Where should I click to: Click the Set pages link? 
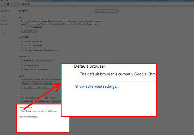click(55, 50)
